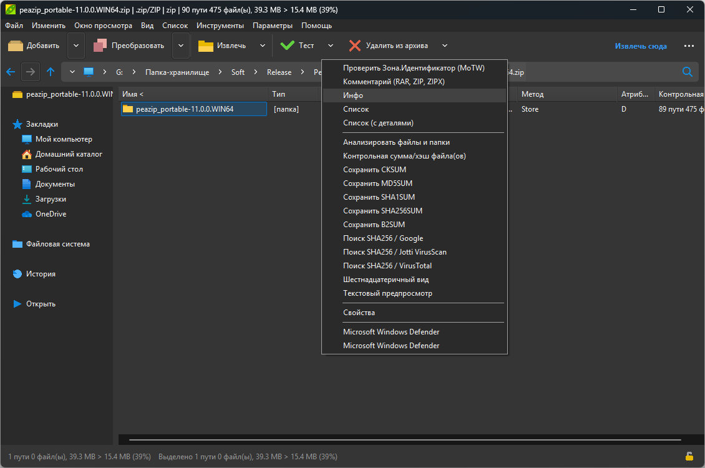
Task: Click the red Delete from archive icon
Action: (x=355, y=46)
